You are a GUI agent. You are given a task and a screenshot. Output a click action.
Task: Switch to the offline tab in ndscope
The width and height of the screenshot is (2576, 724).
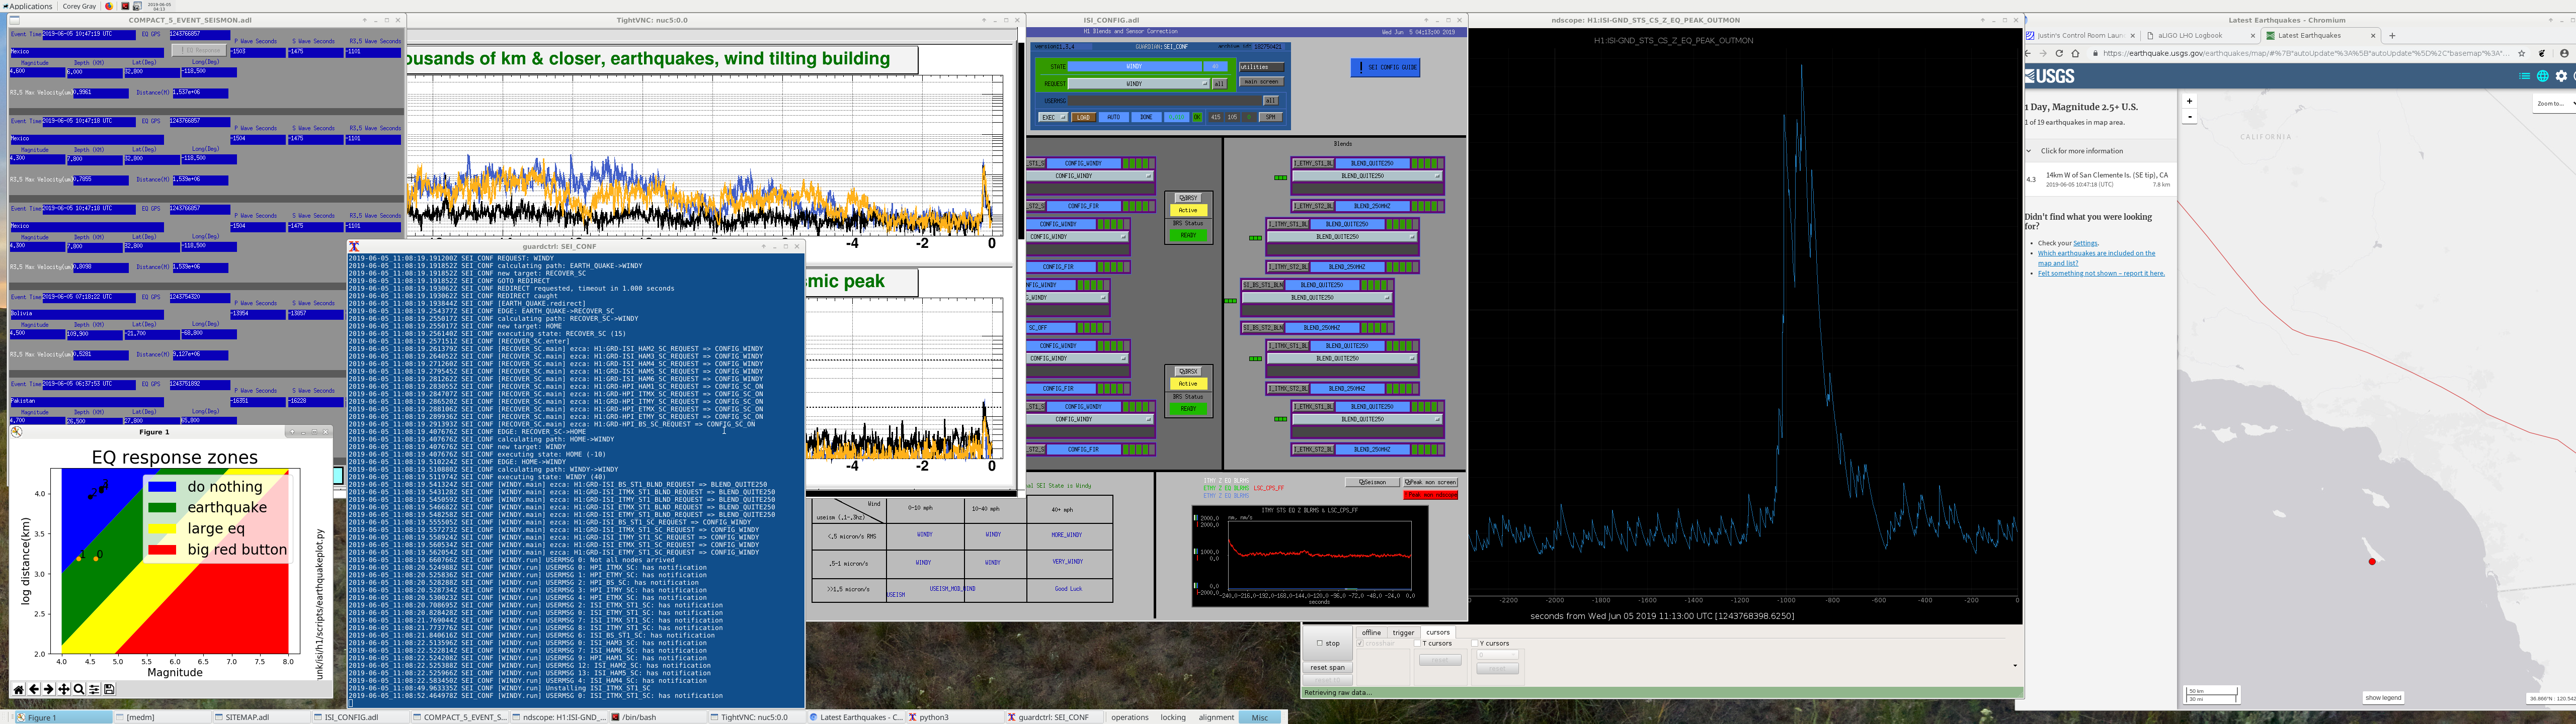1371,632
